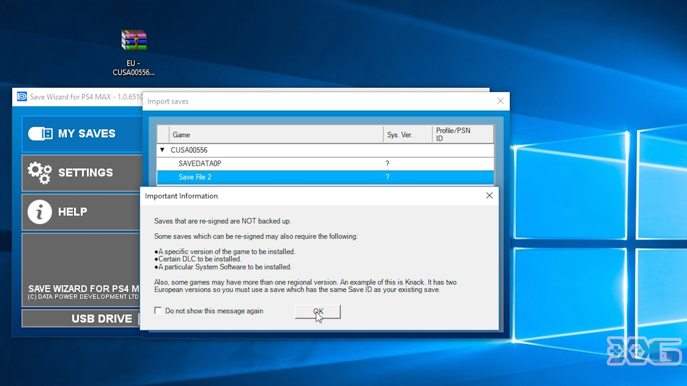Click the Save Wizard app logo icon
Image resolution: width=687 pixels, height=386 pixels.
22,96
